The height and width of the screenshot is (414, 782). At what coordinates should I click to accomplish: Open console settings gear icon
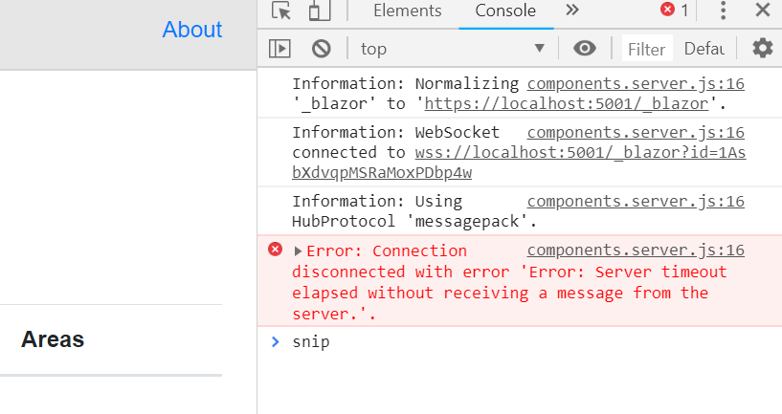pos(762,49)
